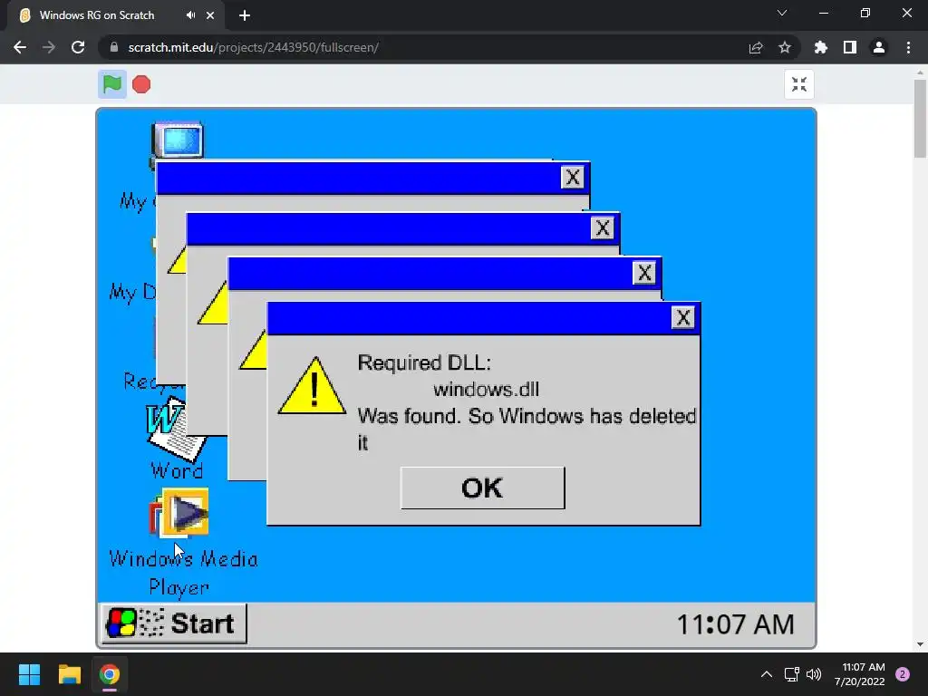Toggle the Chrome side panel

[849, 47]
